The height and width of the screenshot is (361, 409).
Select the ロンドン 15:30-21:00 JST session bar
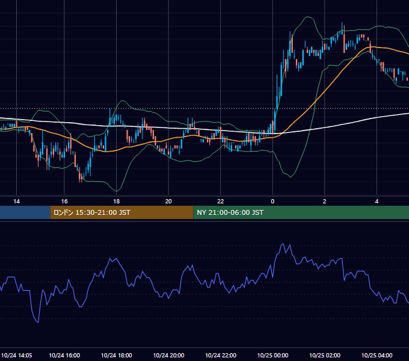pyautogui.click(x=121, y=212)
